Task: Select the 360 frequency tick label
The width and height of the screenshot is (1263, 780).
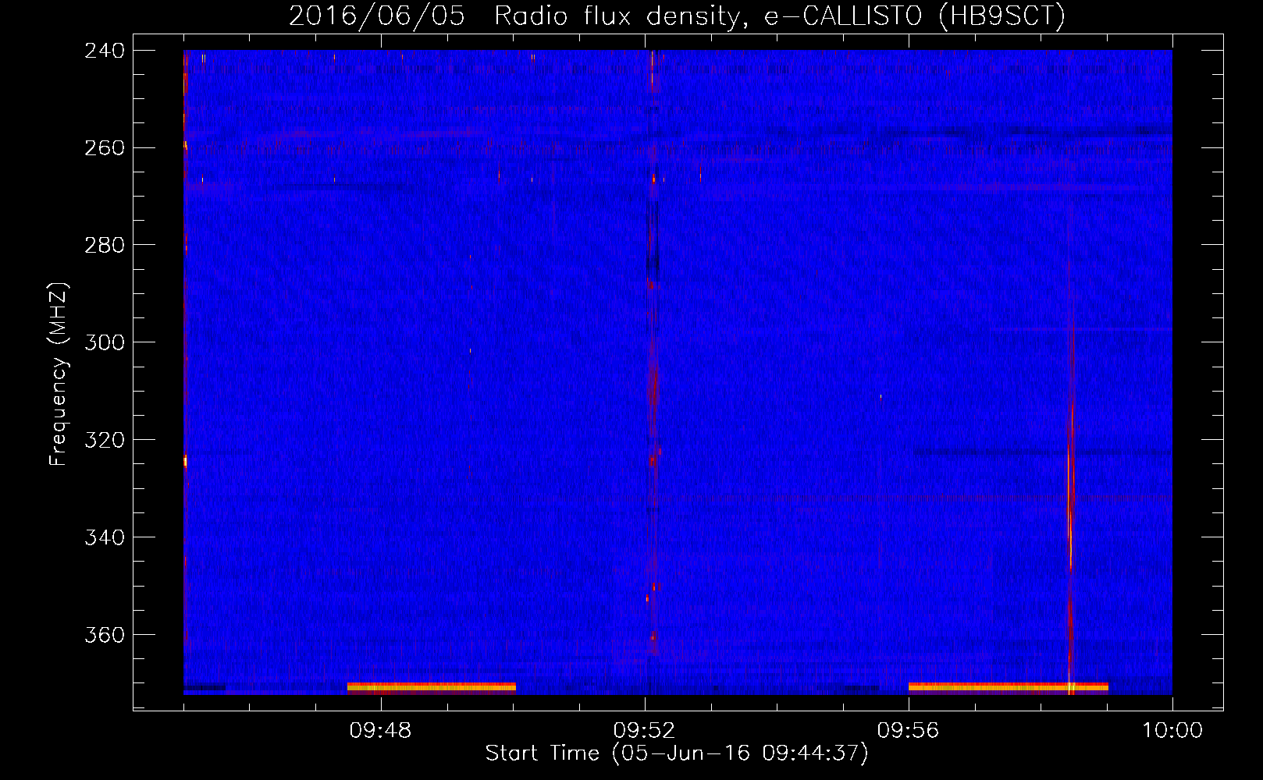Action: click(105, 636)
